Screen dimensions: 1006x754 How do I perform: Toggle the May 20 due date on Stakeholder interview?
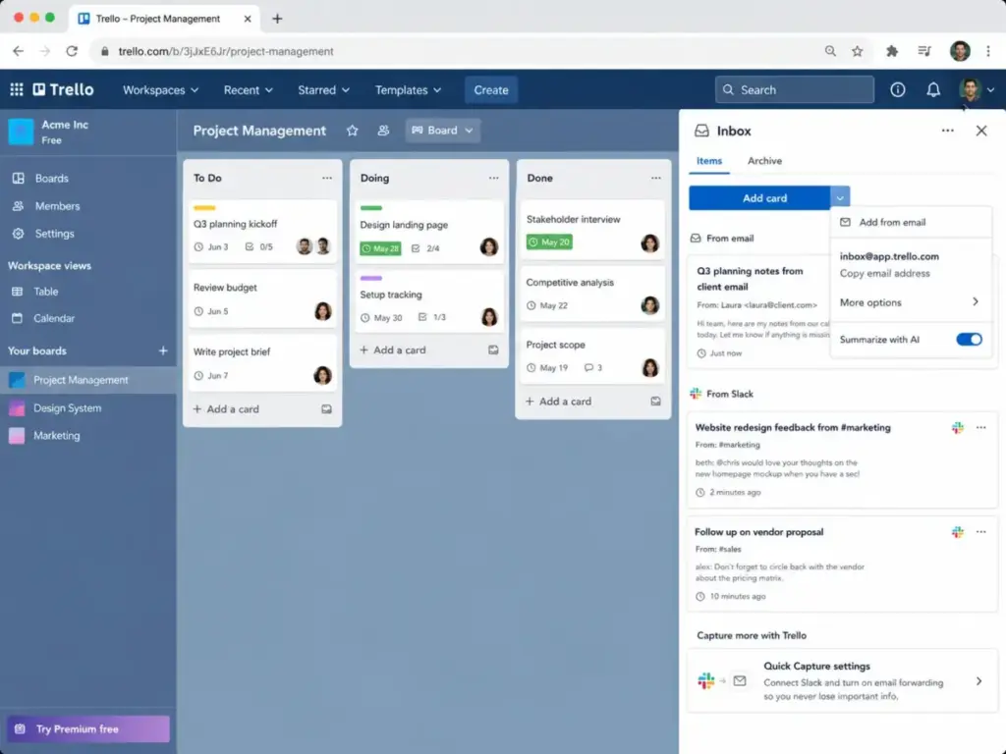tap(549, 242)
